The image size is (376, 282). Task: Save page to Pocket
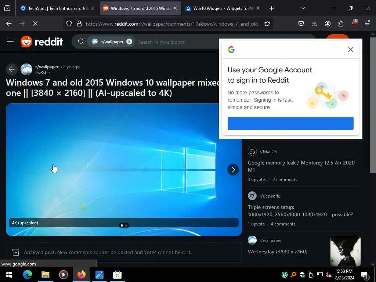click(x=301, y=23)
